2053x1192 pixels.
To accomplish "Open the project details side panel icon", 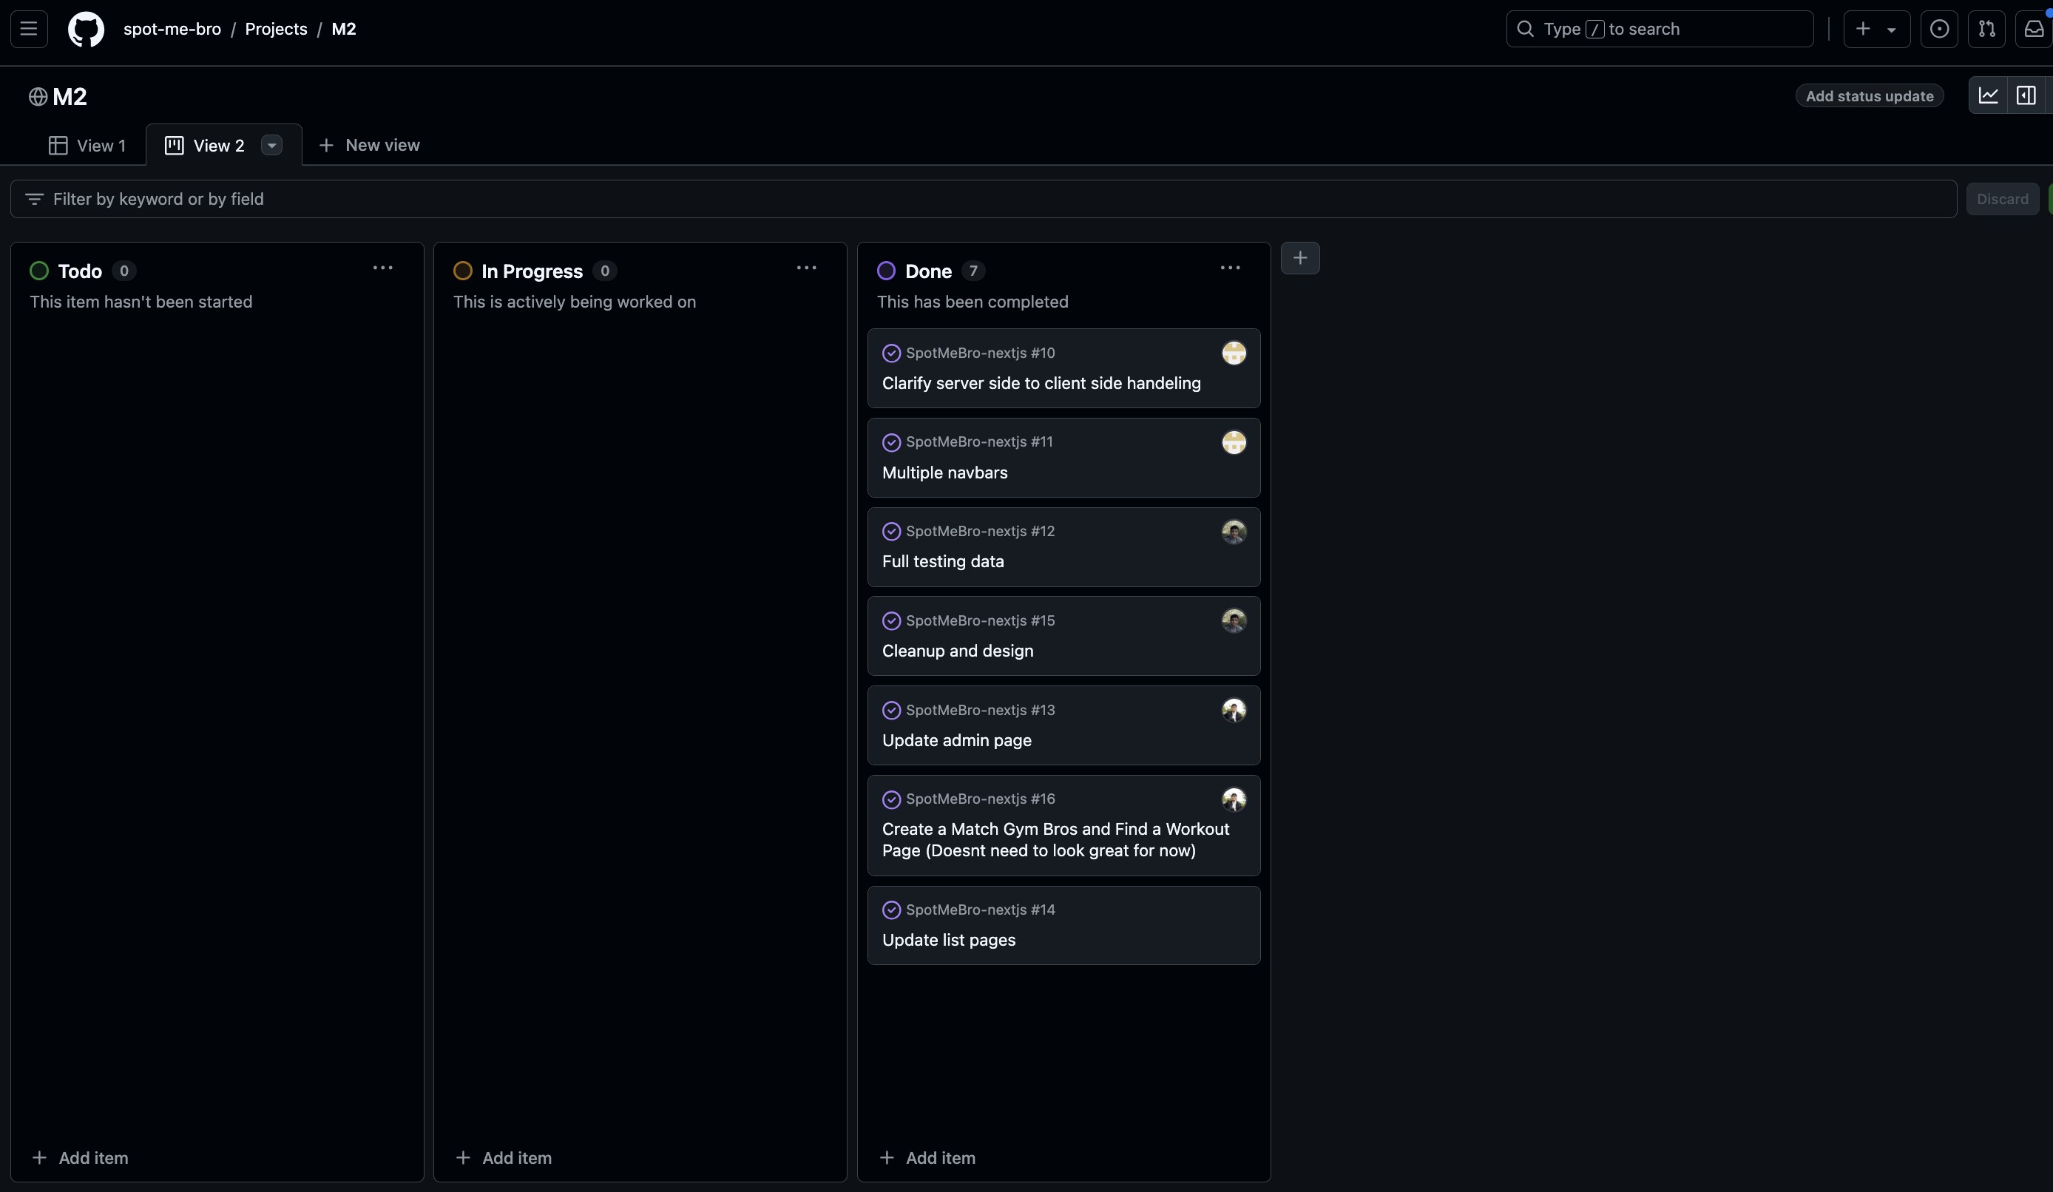I will 2026,96.
